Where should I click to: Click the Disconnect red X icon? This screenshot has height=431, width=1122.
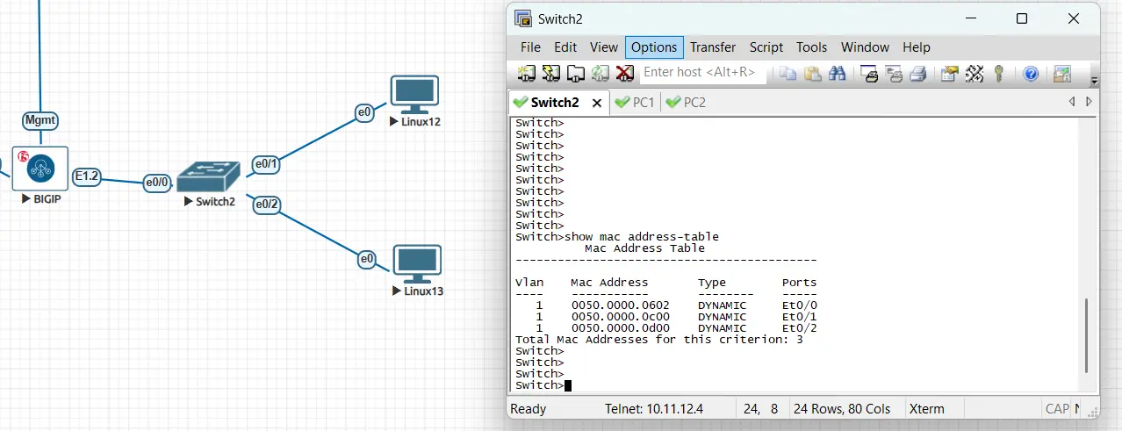(624, 73)
